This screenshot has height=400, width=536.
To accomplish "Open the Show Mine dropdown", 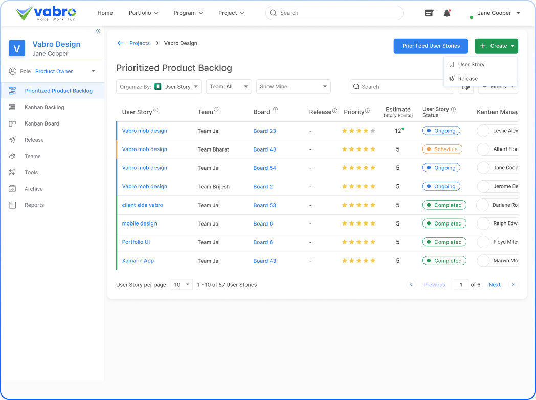I will tap(293, 87).
